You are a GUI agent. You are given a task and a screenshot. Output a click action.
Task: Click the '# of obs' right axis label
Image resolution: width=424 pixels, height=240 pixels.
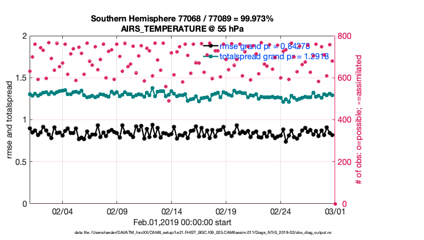click(359, 119)
